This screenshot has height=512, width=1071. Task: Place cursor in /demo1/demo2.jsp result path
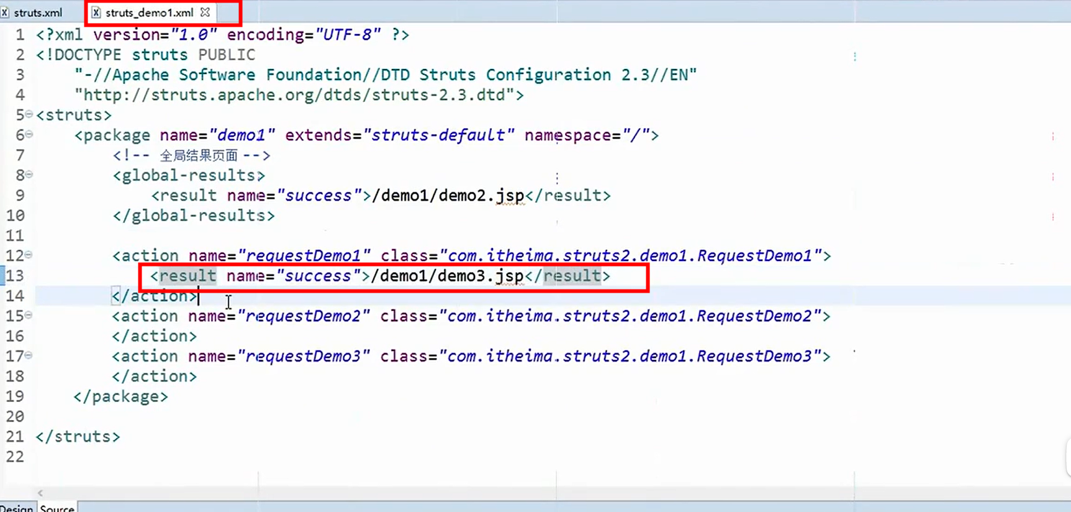[447, 196]
